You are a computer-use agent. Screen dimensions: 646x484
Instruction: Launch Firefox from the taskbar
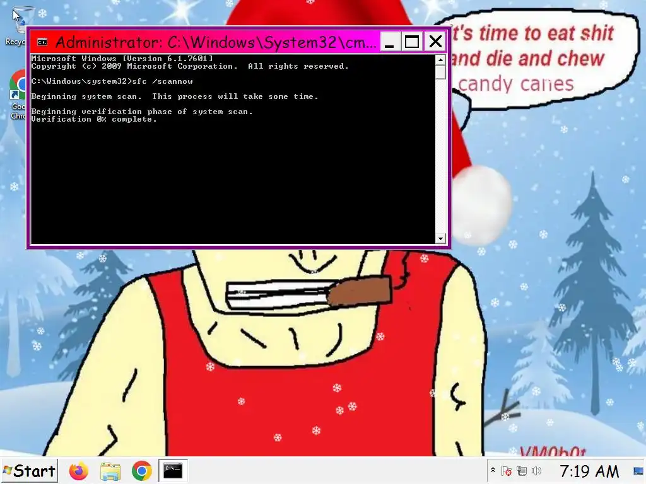pos(79,471)
